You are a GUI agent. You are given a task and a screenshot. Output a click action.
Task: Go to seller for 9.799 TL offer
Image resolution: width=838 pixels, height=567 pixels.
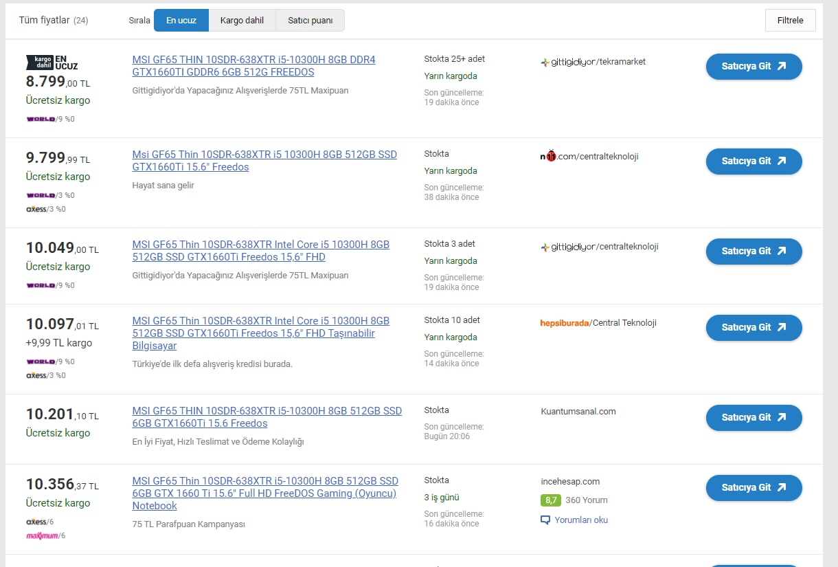[x=754, y=162]
